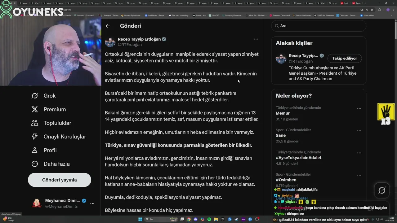Open #AyseTokyazIcinAdalet trending topic
397x223 pixels.
click(x=299, y=158)
